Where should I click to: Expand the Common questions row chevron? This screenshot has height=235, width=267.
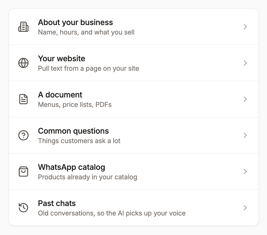pos(245,135)
